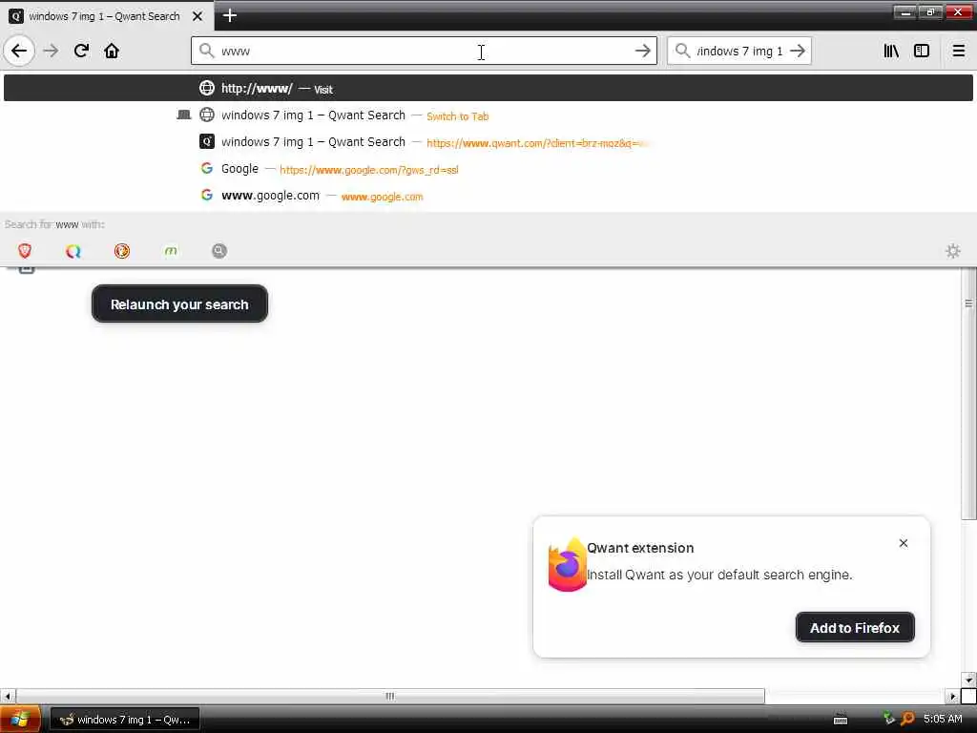Image resolution: width=977 pixels, height=733 pixels.
Task: Open the on-screen keyboard tray icon
Action: click(841, 720)
